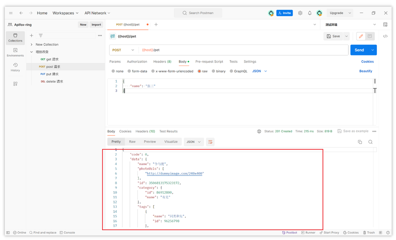Select the form-data body option

[137, 71]
